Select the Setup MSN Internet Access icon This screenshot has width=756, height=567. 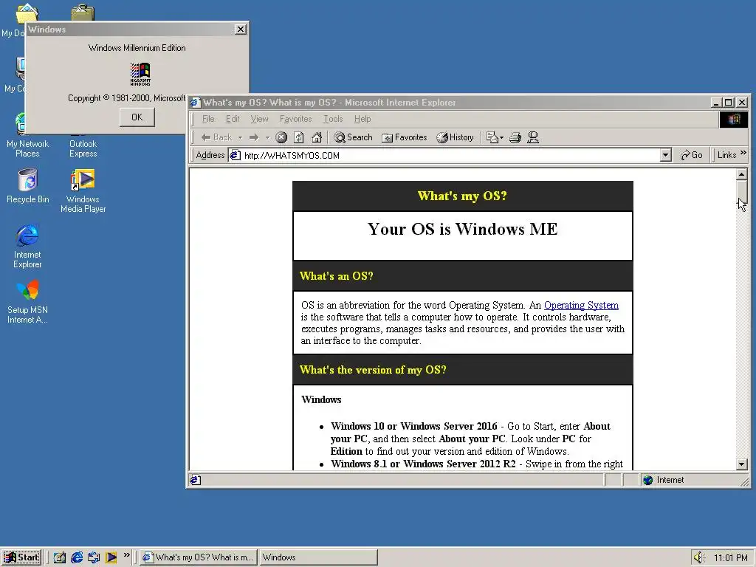click(27, 302)
